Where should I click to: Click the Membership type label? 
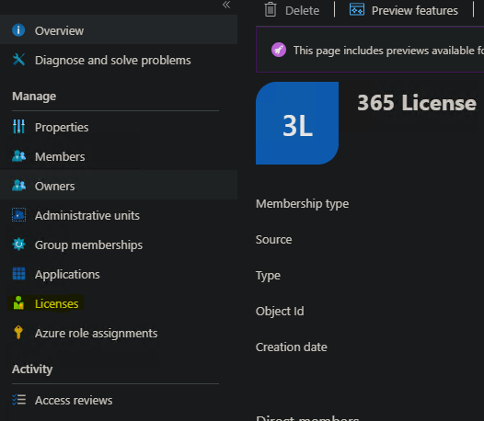(302, 203)
